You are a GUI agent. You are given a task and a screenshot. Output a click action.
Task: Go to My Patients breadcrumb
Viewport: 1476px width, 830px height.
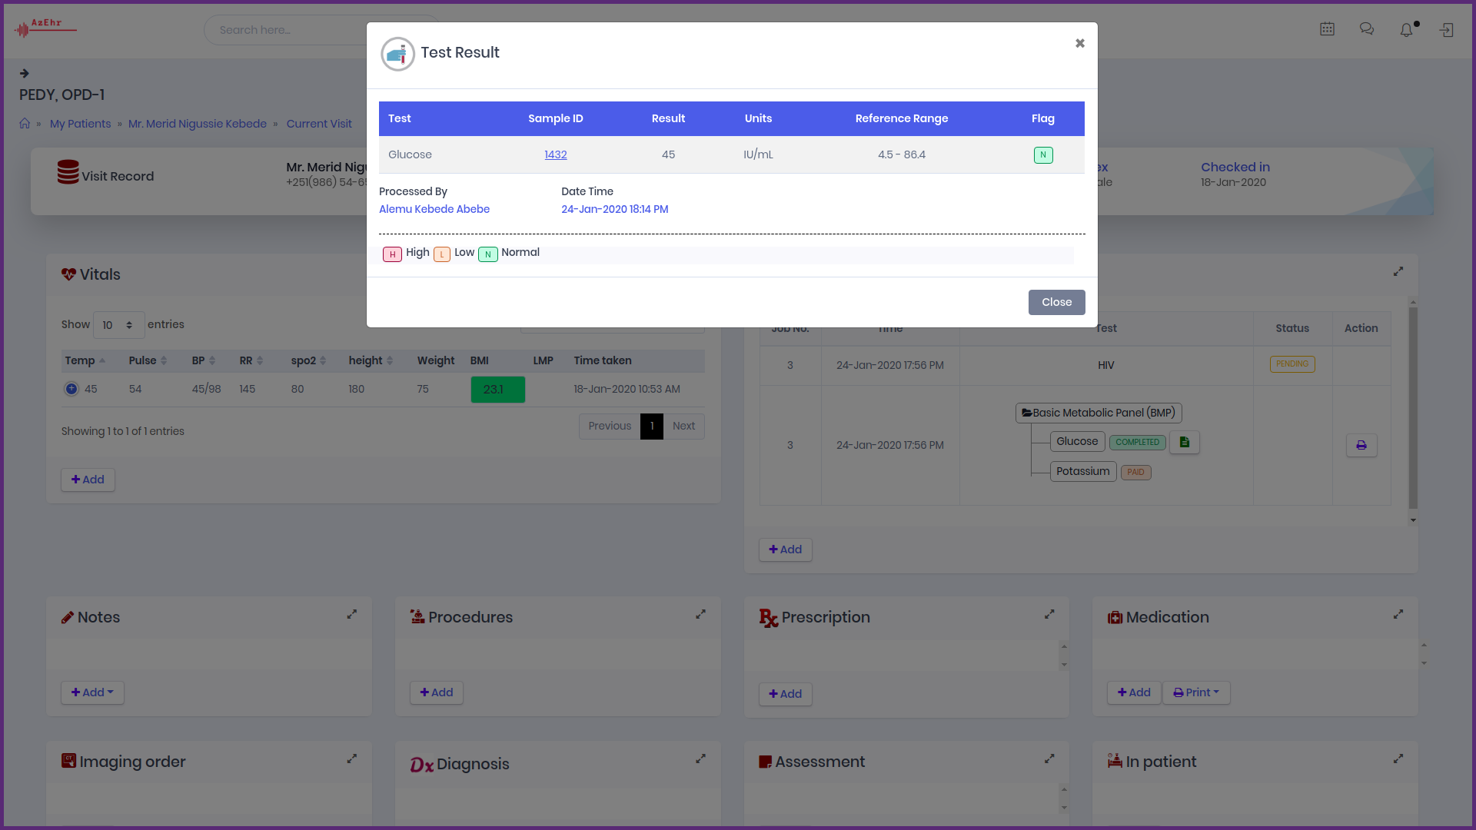coord(80,124)
